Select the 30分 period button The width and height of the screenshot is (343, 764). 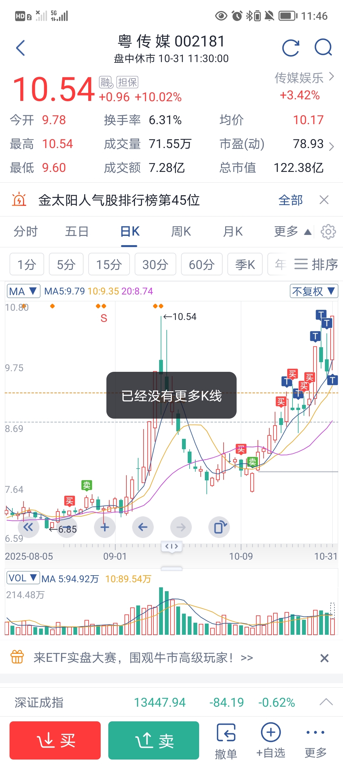click(x=155, y=264)
